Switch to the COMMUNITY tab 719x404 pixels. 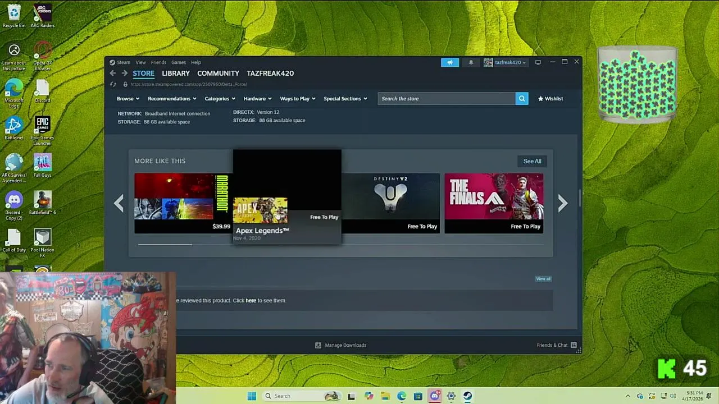click(218, 74)
